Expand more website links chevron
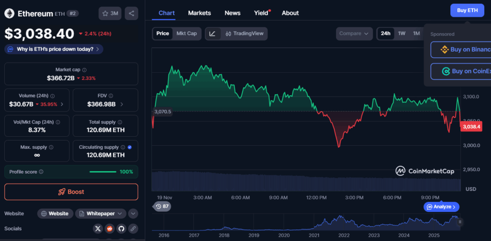 [133, 213]
